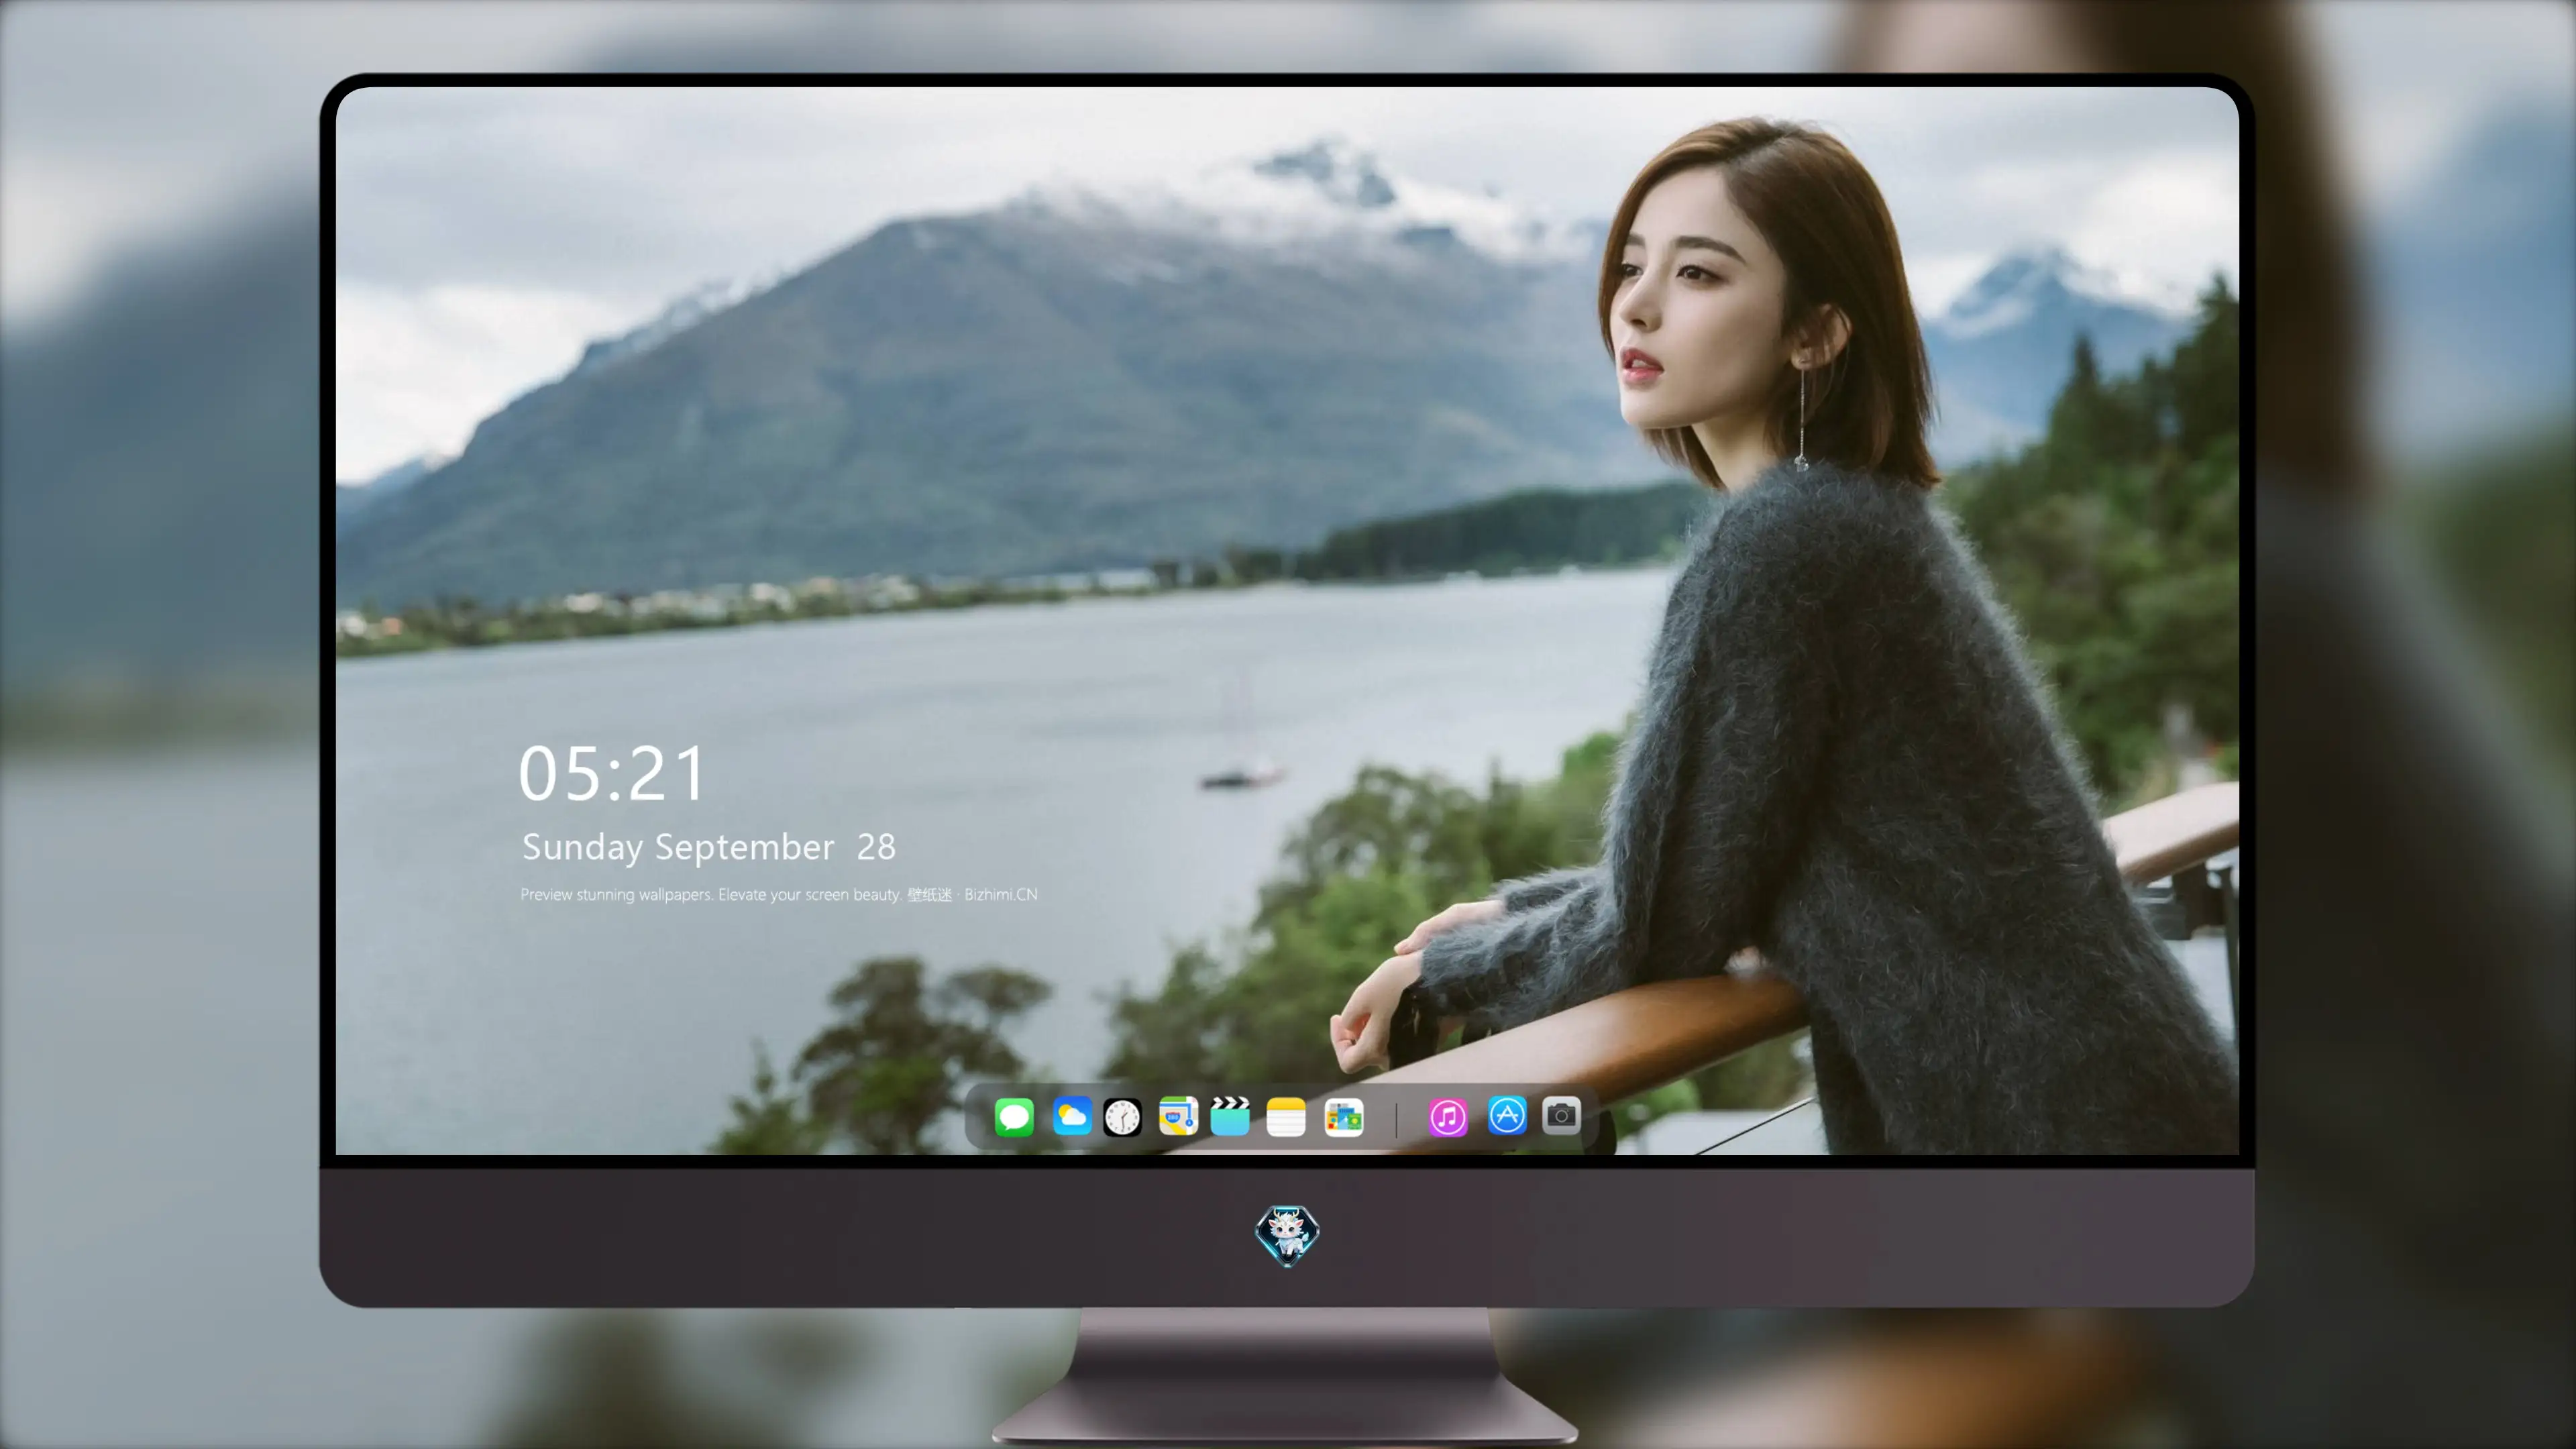The width and height of the screenshot is (2576, 1449).
Task: Open the Clock app in the dock
Action: (x=1122, y=1117)
